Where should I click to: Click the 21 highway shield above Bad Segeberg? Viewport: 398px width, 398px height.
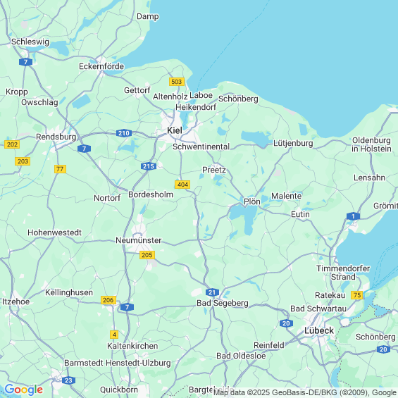coord(212,292)
